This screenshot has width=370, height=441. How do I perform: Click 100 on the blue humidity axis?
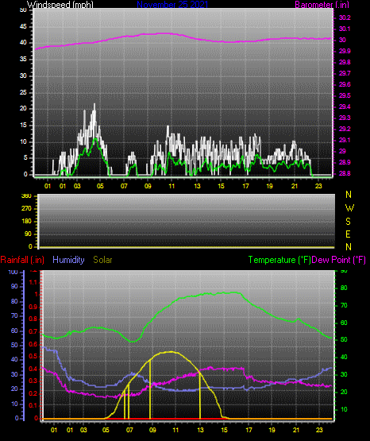click(13, 272)
